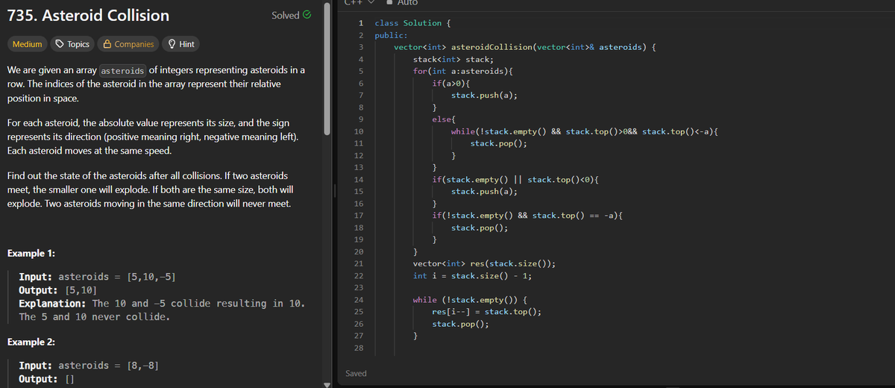The width and height of the screenshot is (895, 388).
Task: Click the Example 1 heading
Action: [x=30, y=254]
